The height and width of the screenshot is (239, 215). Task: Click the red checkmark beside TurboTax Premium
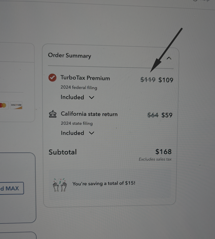pyautogui.click(x=52, y=78)
